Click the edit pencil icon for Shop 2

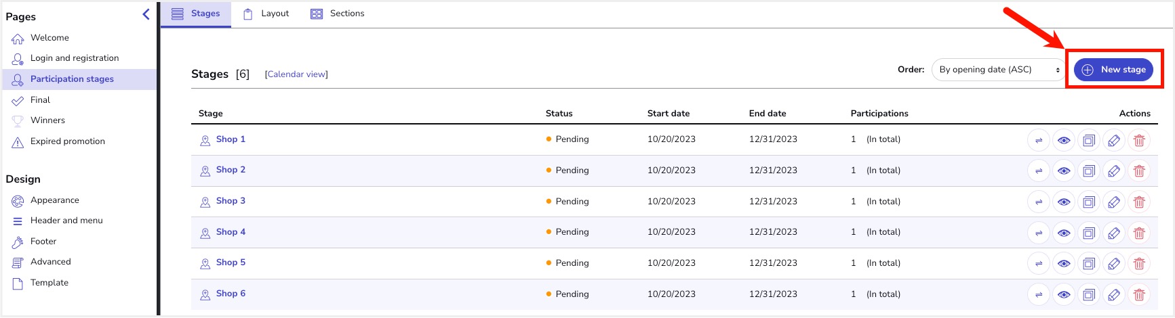(1114, 171)
